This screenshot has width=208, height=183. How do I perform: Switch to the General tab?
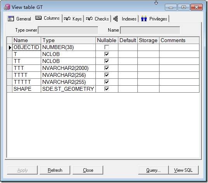coord(19,19)
